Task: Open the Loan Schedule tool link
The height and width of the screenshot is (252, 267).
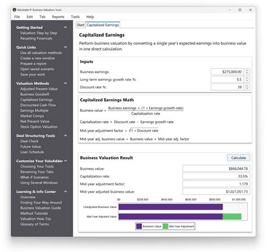Action: tap(32, 152)
